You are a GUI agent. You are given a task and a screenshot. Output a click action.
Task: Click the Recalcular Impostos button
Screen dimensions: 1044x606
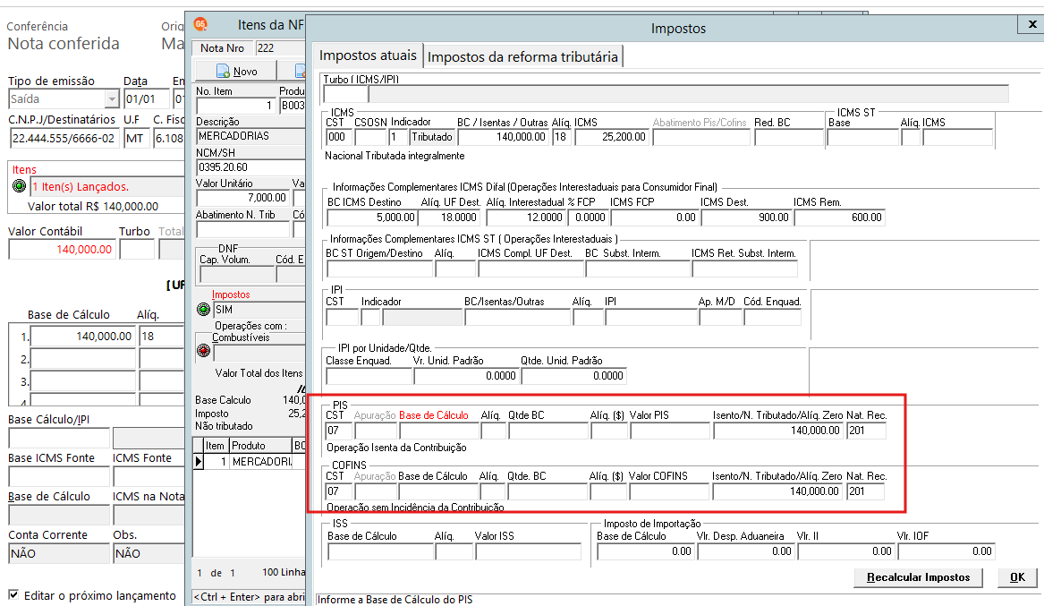pos(918,577)
